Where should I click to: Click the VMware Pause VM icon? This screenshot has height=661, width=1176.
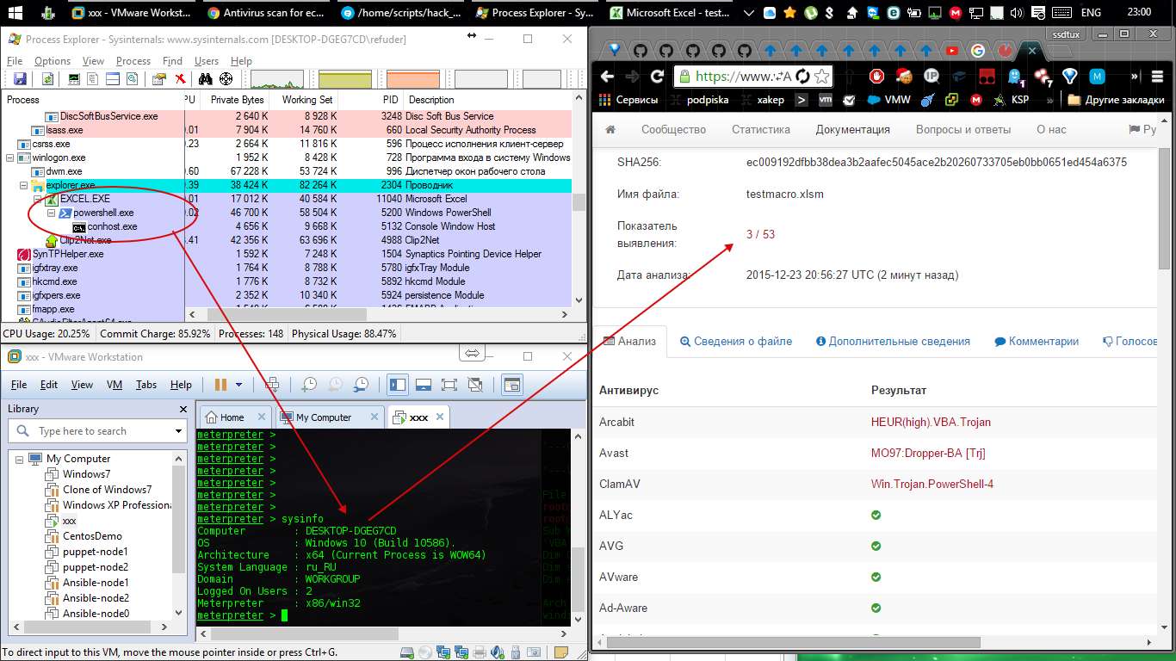pos(220,385)
